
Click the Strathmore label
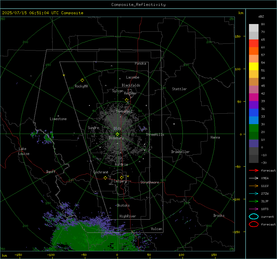click(x=150, y=182)
